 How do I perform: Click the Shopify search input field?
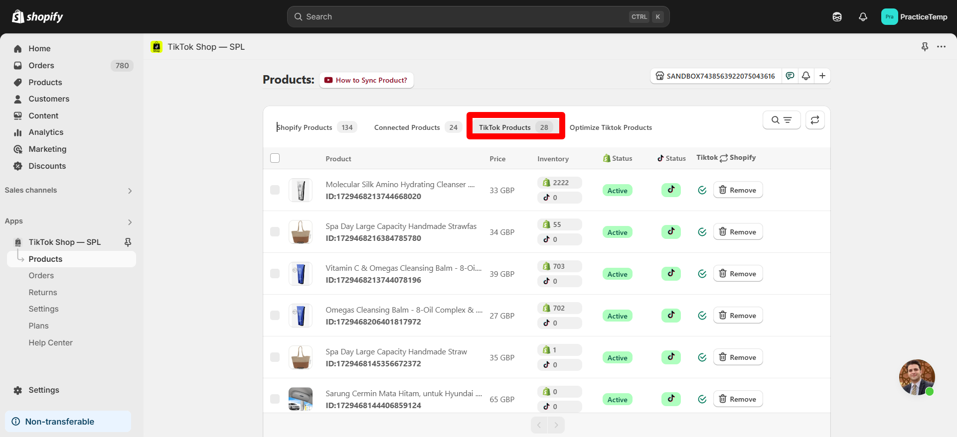(478, 17)
